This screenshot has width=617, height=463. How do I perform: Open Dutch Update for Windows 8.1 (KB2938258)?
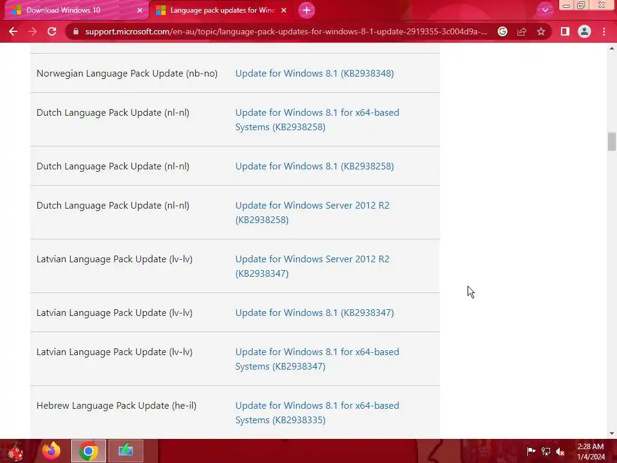315,166
